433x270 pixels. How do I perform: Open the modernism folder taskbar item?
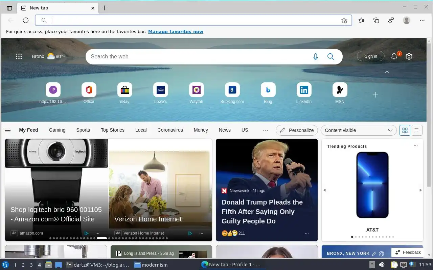151,265
